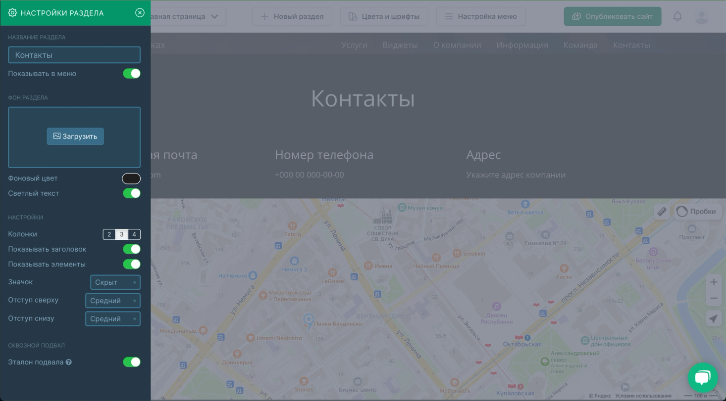The width and height of the screenshot is (726, 401).
Task: Open Цвета и шрифты settings
Action: pyautogui.click(x=384, y=16)
